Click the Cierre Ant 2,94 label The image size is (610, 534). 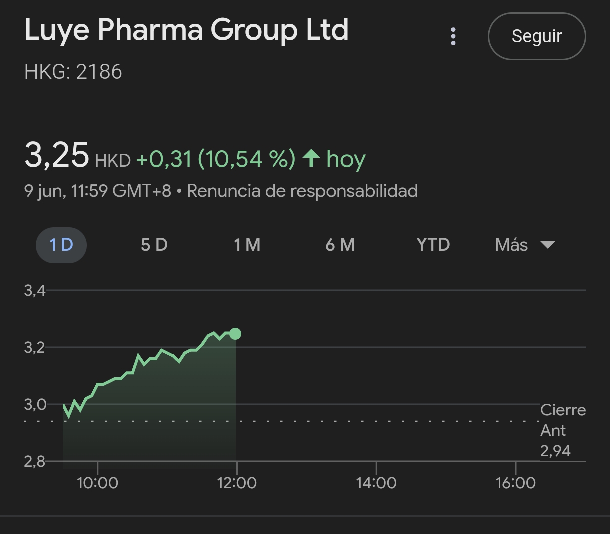pos(562,430)
